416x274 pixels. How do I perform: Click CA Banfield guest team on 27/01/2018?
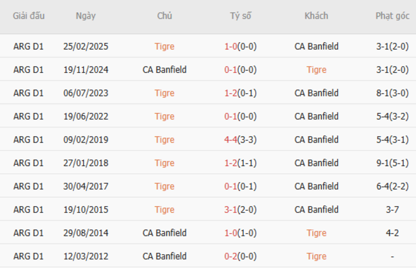(316, 163)
